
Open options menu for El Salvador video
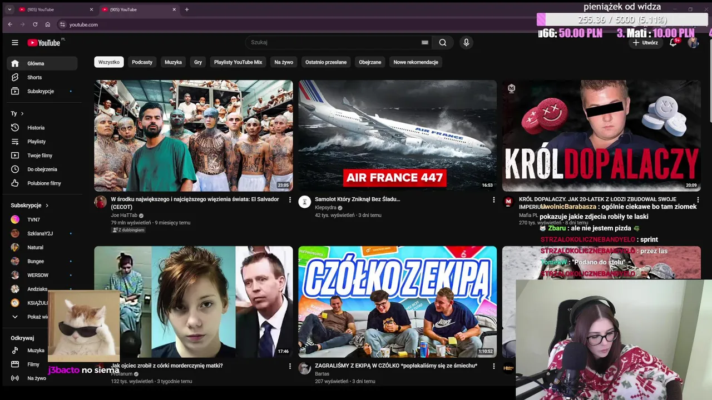(x=290, y=199)
